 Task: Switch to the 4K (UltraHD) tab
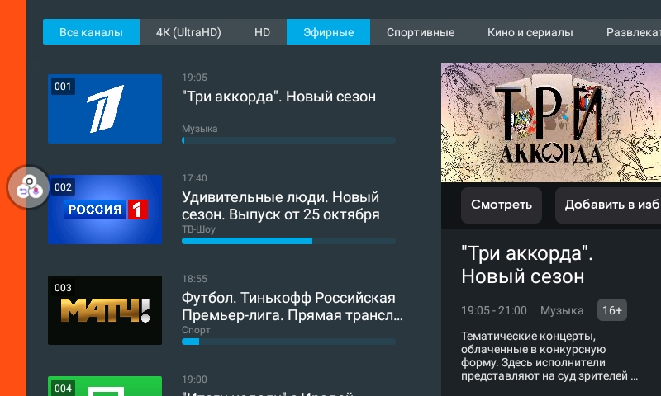pyautogui.click(x=188, y=32)
